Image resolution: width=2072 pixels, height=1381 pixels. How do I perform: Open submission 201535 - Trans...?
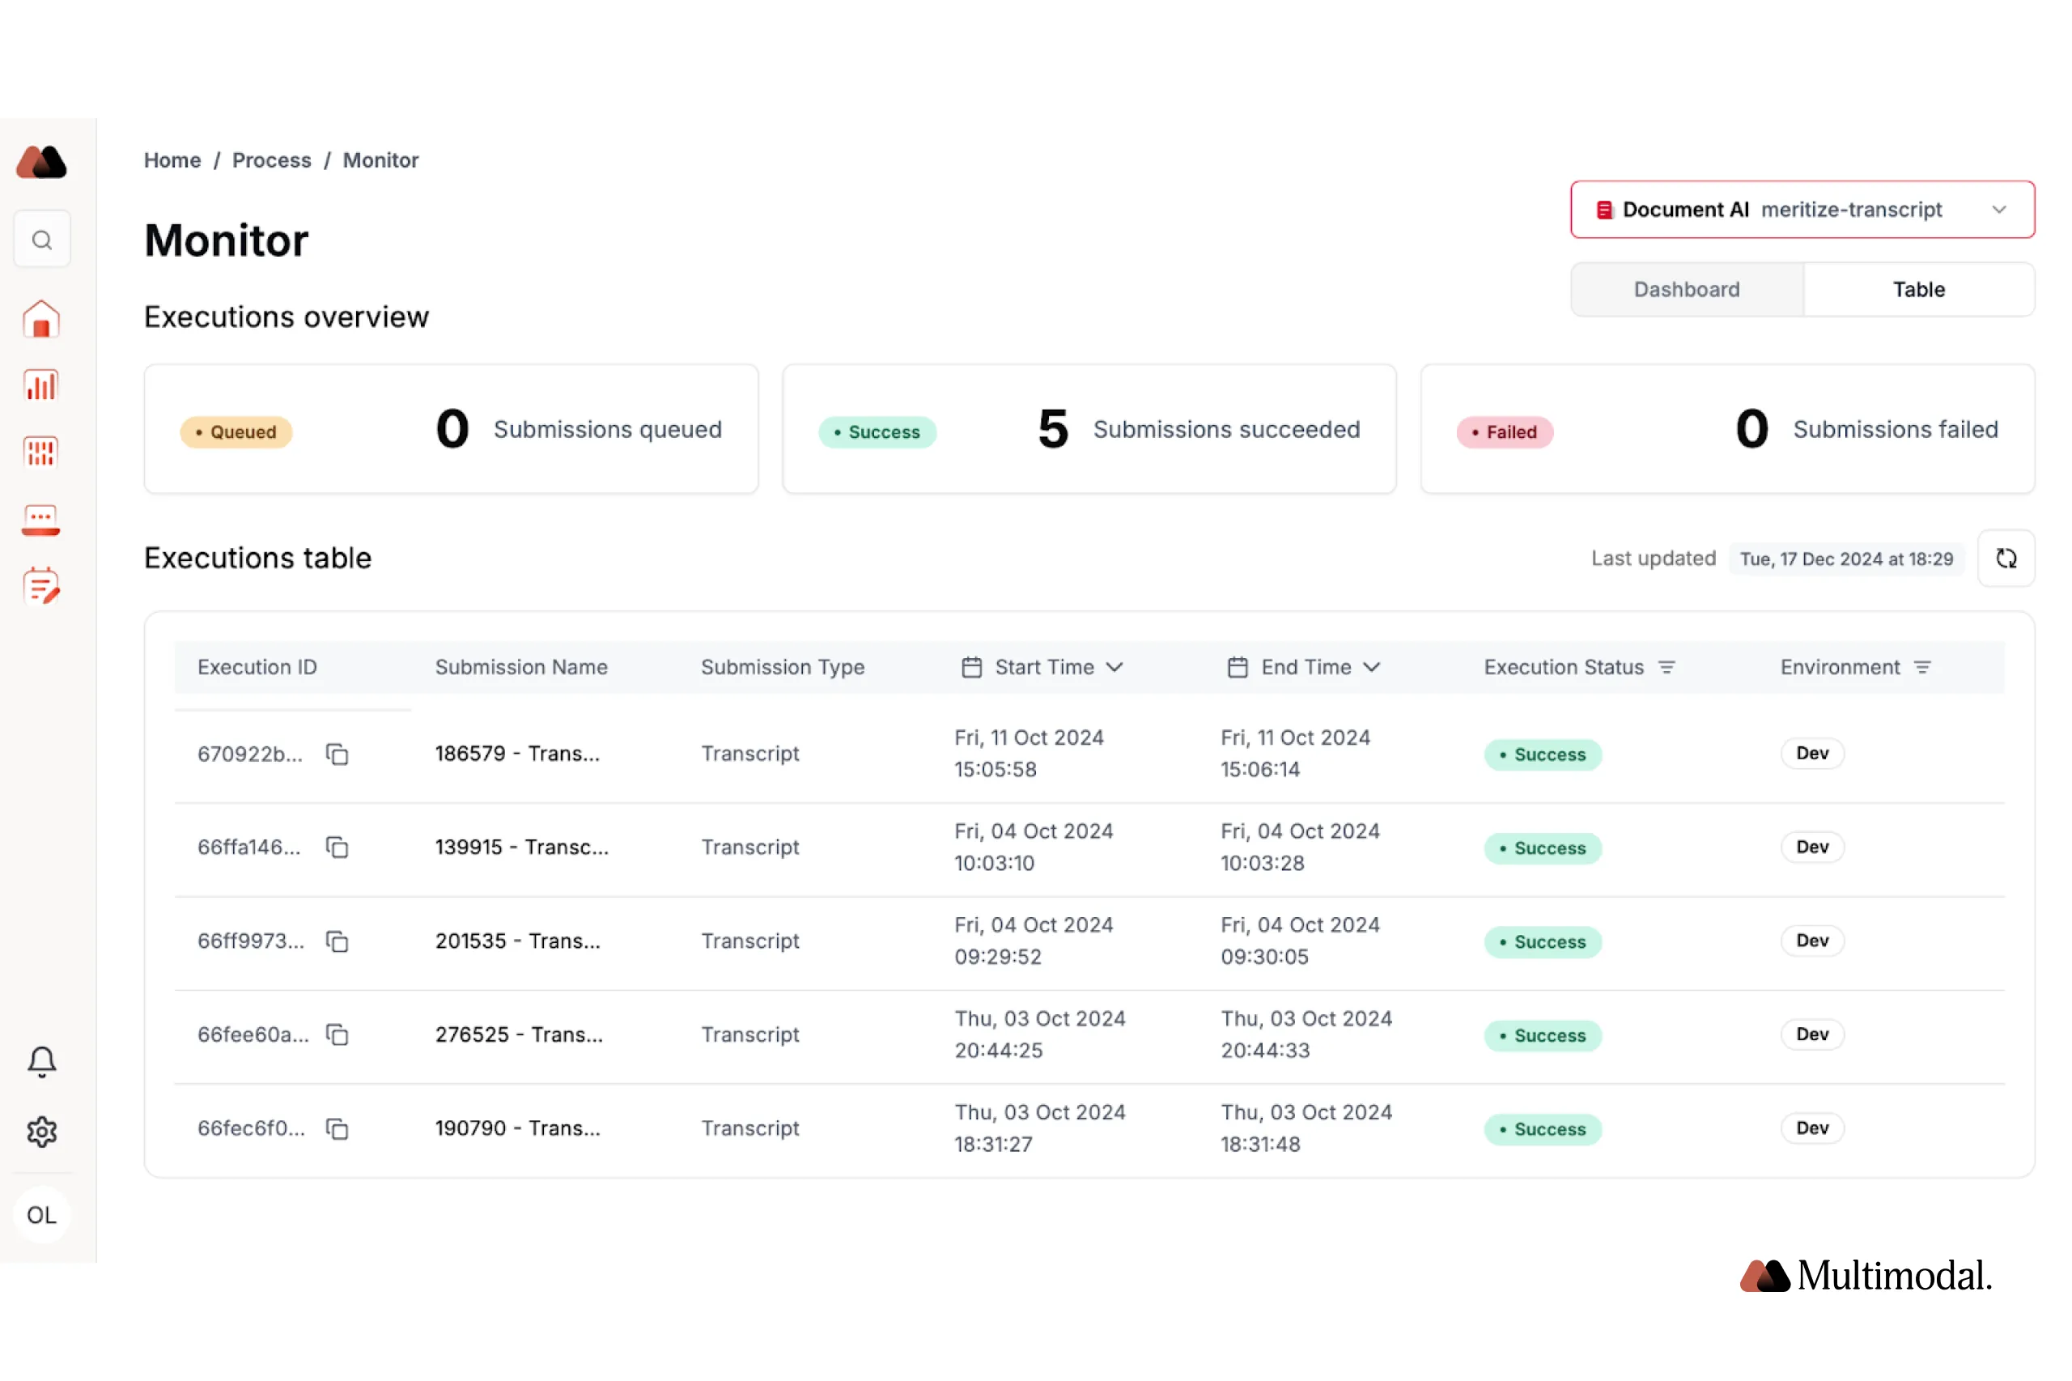coord(518,941)
